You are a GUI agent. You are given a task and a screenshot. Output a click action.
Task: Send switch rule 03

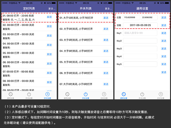[106, 40]
